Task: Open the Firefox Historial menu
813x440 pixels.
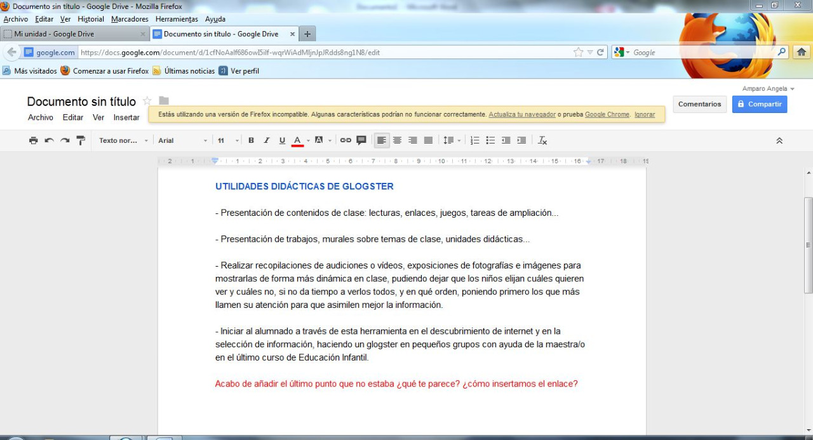Action: tap(91, 19)
